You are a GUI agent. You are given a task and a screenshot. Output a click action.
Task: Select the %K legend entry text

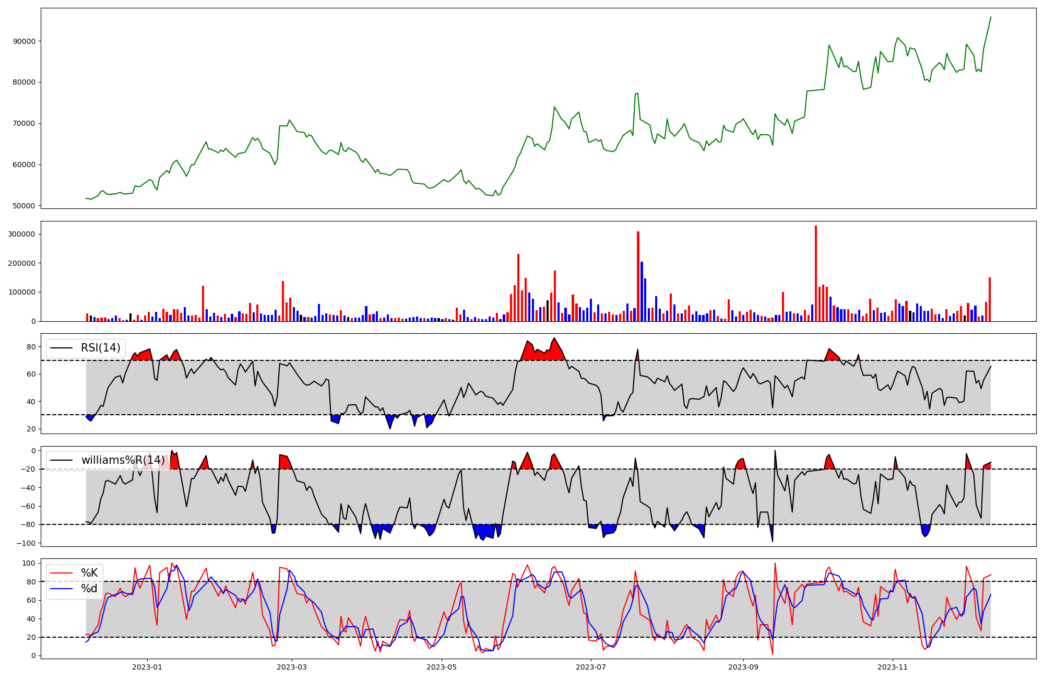89,573
